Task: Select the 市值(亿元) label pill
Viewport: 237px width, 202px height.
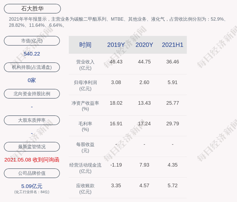Action: pyautogui.click(x=32, y=41)
